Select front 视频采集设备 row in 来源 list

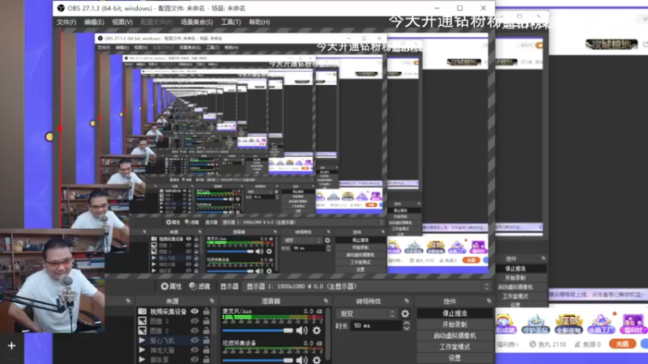click(173, 311)
